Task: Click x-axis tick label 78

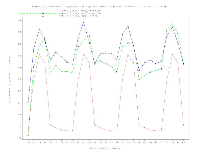Action: coord(172,142)
